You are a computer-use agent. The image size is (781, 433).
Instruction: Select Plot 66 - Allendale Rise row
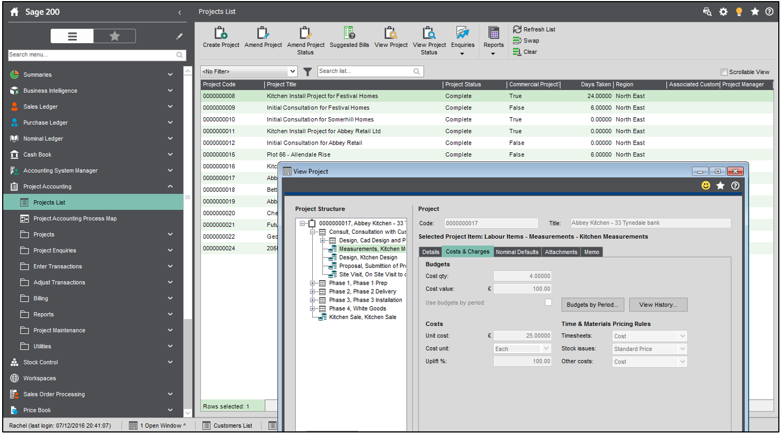pos(487,154)
